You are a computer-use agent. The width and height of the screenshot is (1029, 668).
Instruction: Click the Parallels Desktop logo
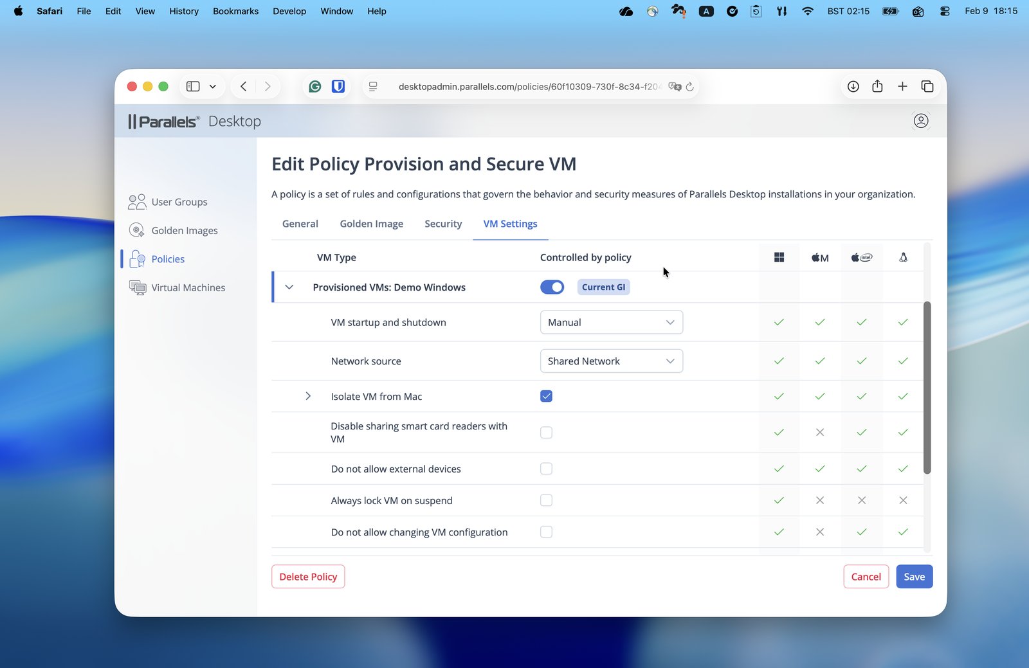tap(194, 121)
